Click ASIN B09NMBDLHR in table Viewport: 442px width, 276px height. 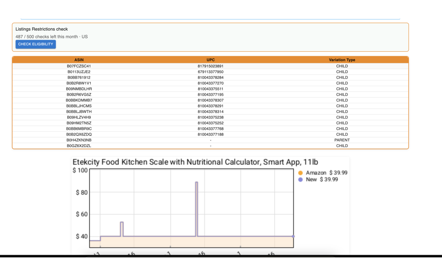(79, 89)
